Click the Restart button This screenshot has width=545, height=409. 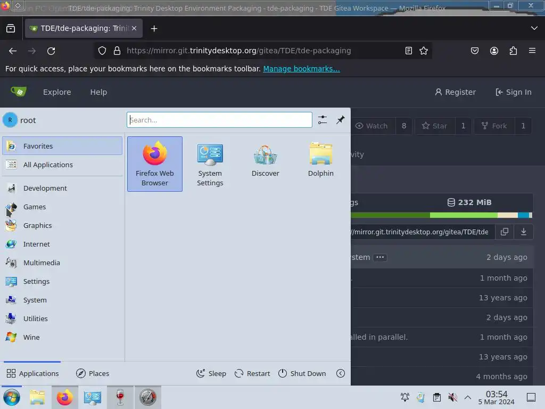point(252,373)
